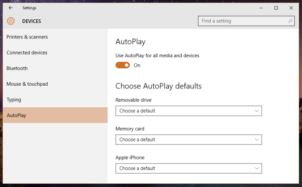Open Printers & scanners settings
The width and height of the screenshot is (302, 187).
coord(27,37)
